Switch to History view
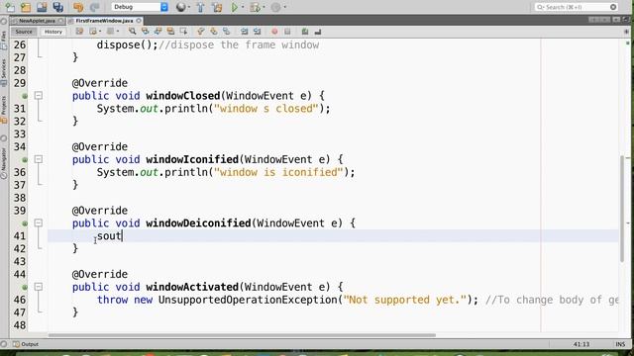The width and height of the screenshot is (634, 356). pos(53,32)
